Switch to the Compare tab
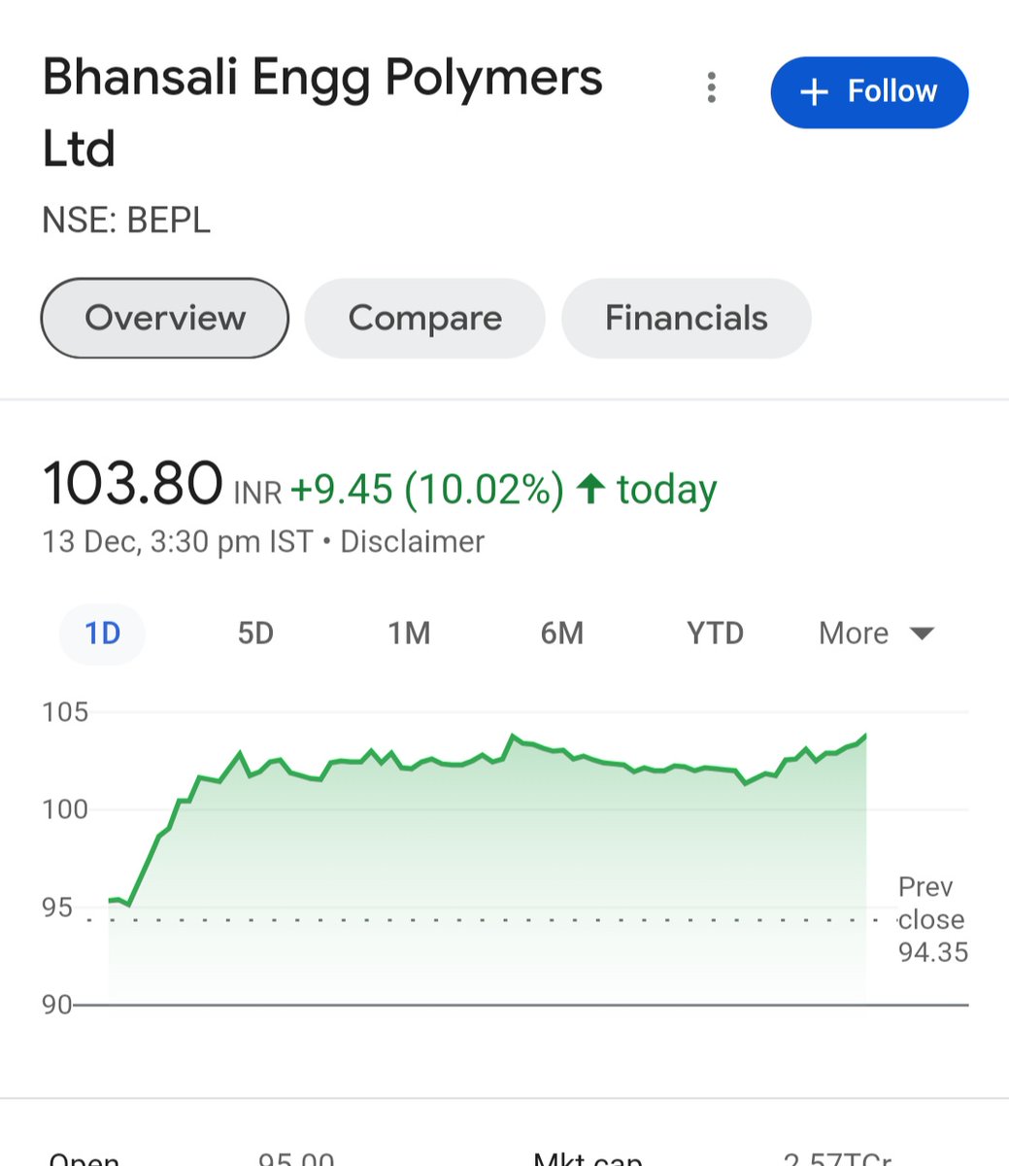This screenshot has width=1009, height=1166. pyautogui.click(x=424, y=318)
